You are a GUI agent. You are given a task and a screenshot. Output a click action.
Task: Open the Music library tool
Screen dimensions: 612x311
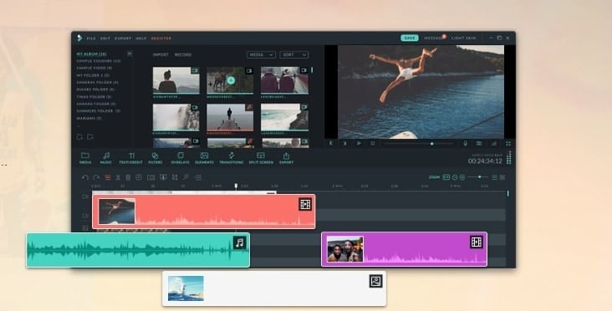click(106, 158)
